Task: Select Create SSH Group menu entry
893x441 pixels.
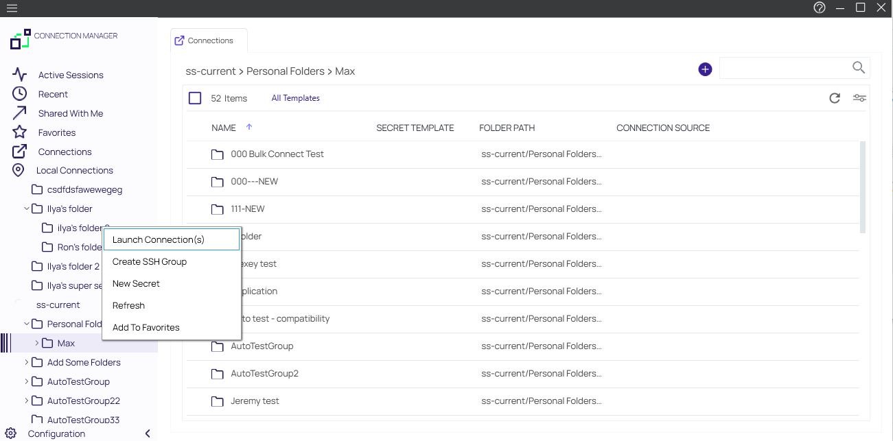Action: pyautogui.click(x=150, y=261)
